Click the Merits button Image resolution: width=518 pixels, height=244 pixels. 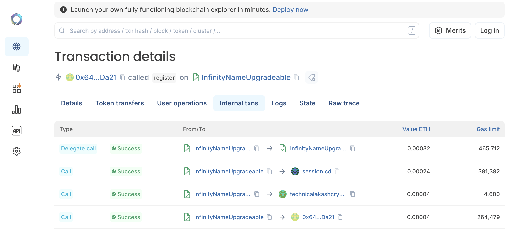450,30
